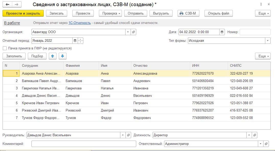Open the Руководитель record with open icon
The width and height of the screenshot is (275, 151).
129,135
